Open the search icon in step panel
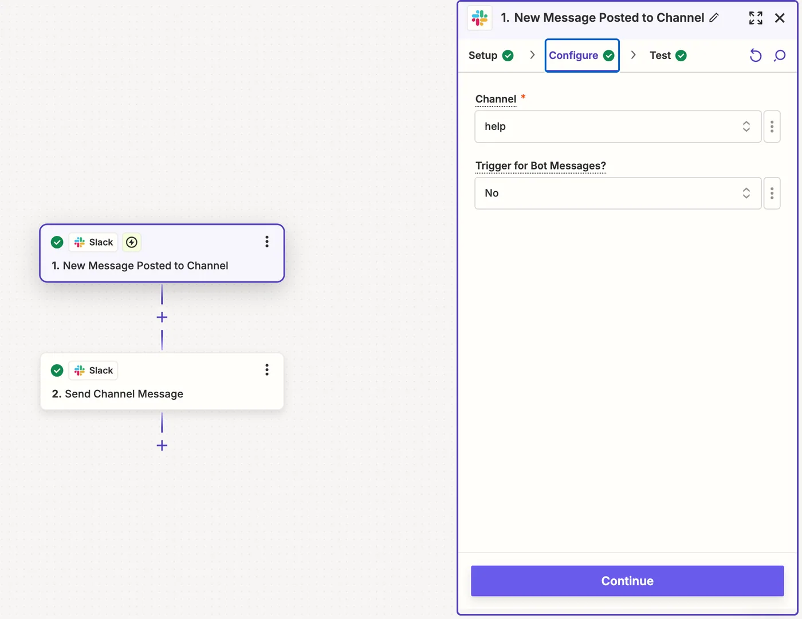 (x=780, y=56)
